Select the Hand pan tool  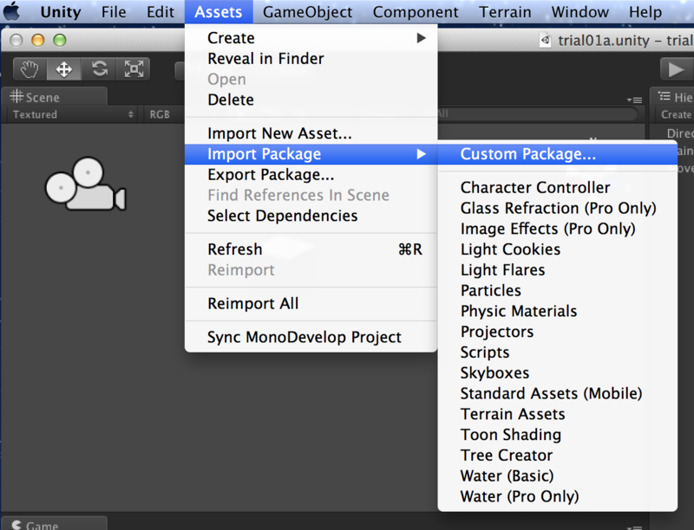(29, 69)
